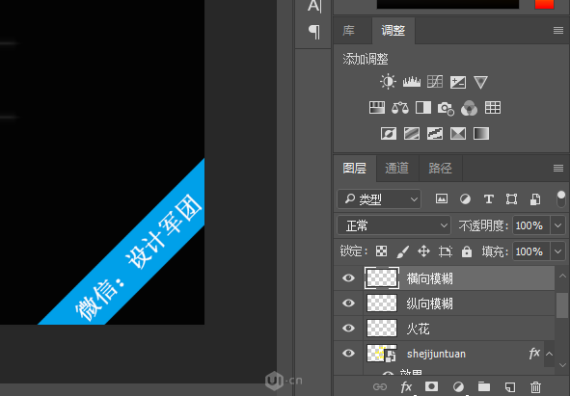Lock layer position

click(x=423, y=251)
